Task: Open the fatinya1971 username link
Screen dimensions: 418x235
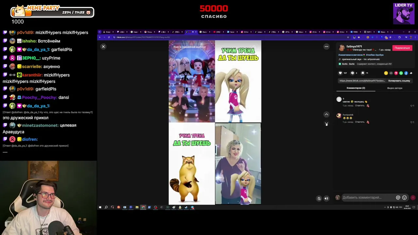Action: click(x=354, y=46)
